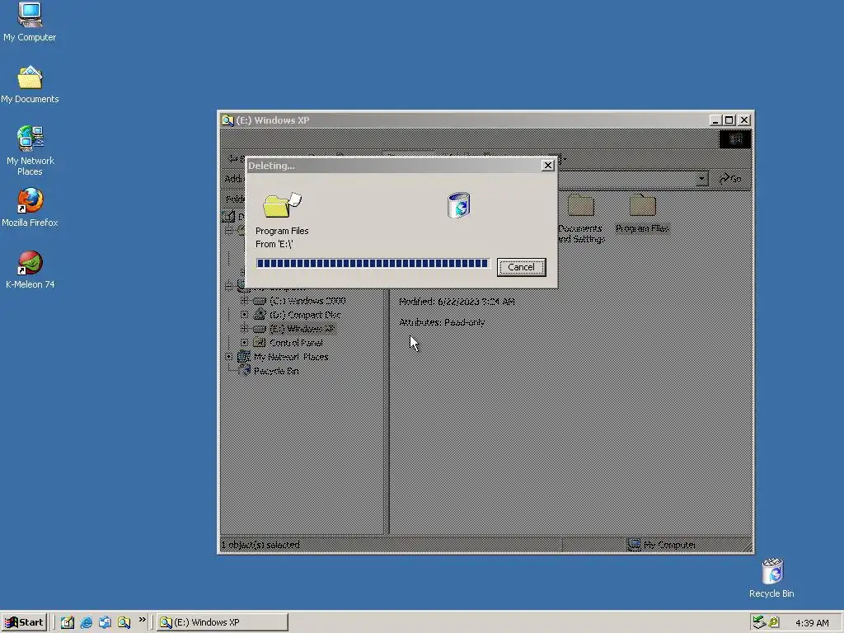Click the 'Modified: 6/22/2023' details text
844x633 pixels.
point(457,302)
